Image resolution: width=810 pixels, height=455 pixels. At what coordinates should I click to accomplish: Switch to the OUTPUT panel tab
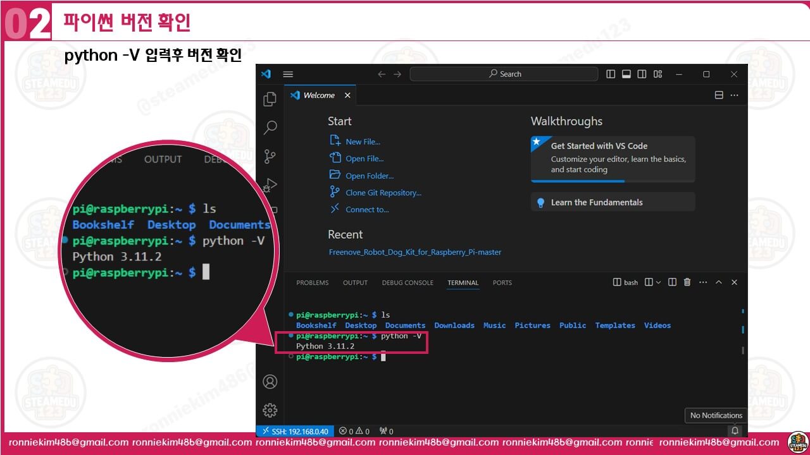tap(355, 282)
